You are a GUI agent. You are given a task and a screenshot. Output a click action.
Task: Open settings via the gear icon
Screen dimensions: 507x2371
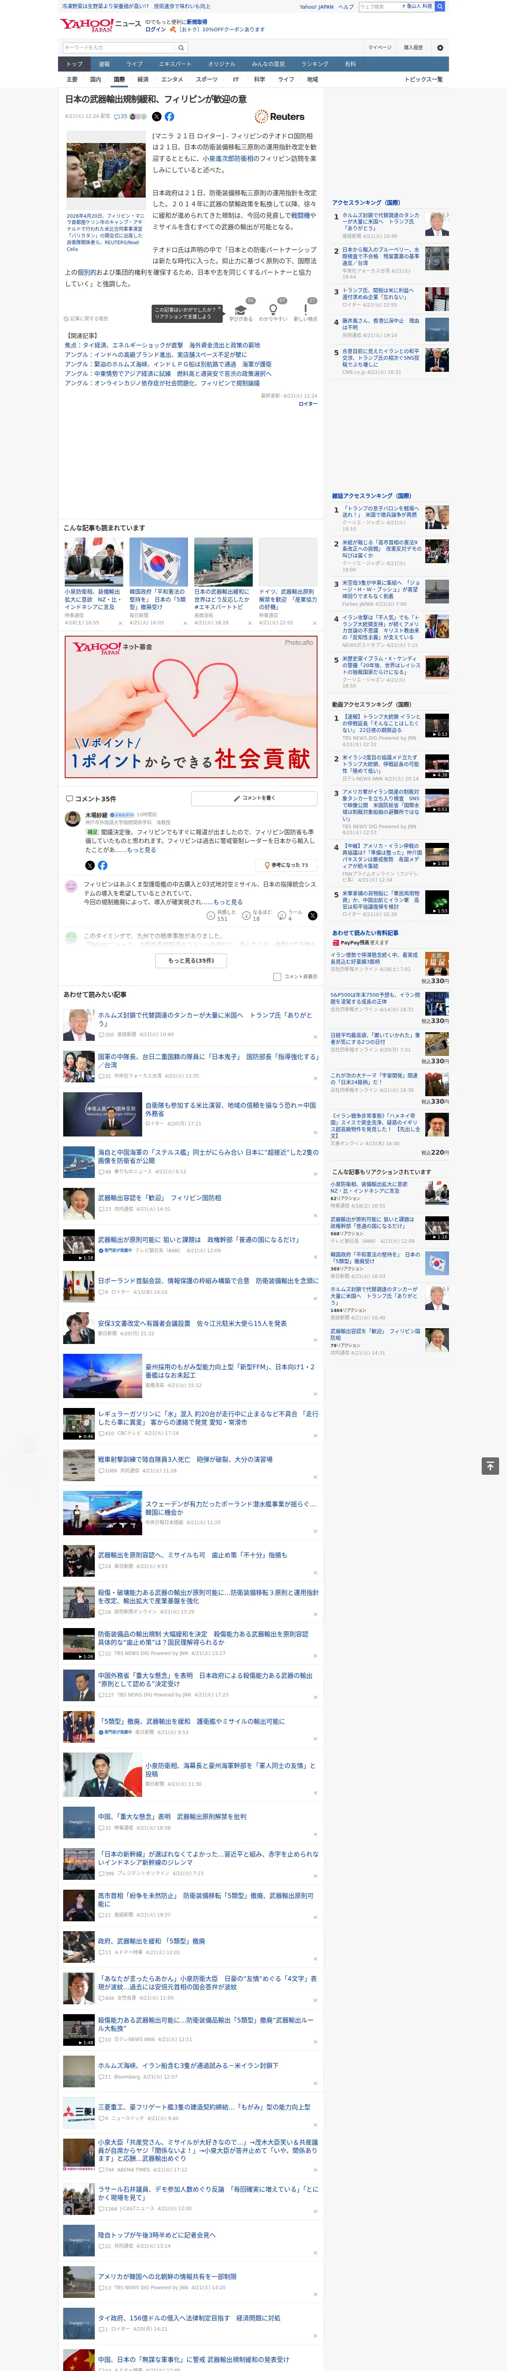point(440,48)
